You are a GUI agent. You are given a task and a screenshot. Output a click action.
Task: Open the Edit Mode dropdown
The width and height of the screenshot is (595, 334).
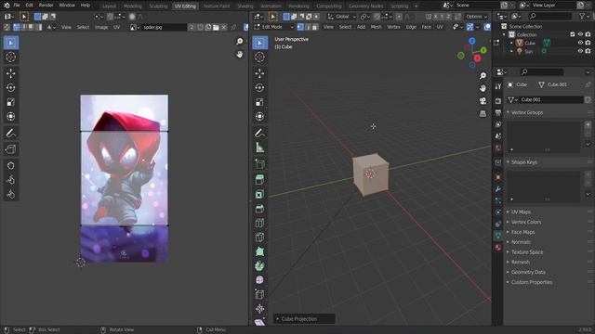click(273, 27)
